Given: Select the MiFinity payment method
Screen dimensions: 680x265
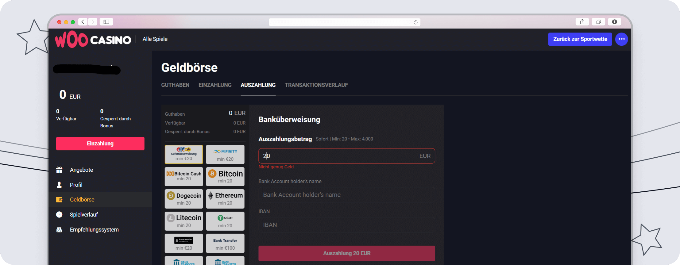Looking at the screenshot, I should [225, 155].
